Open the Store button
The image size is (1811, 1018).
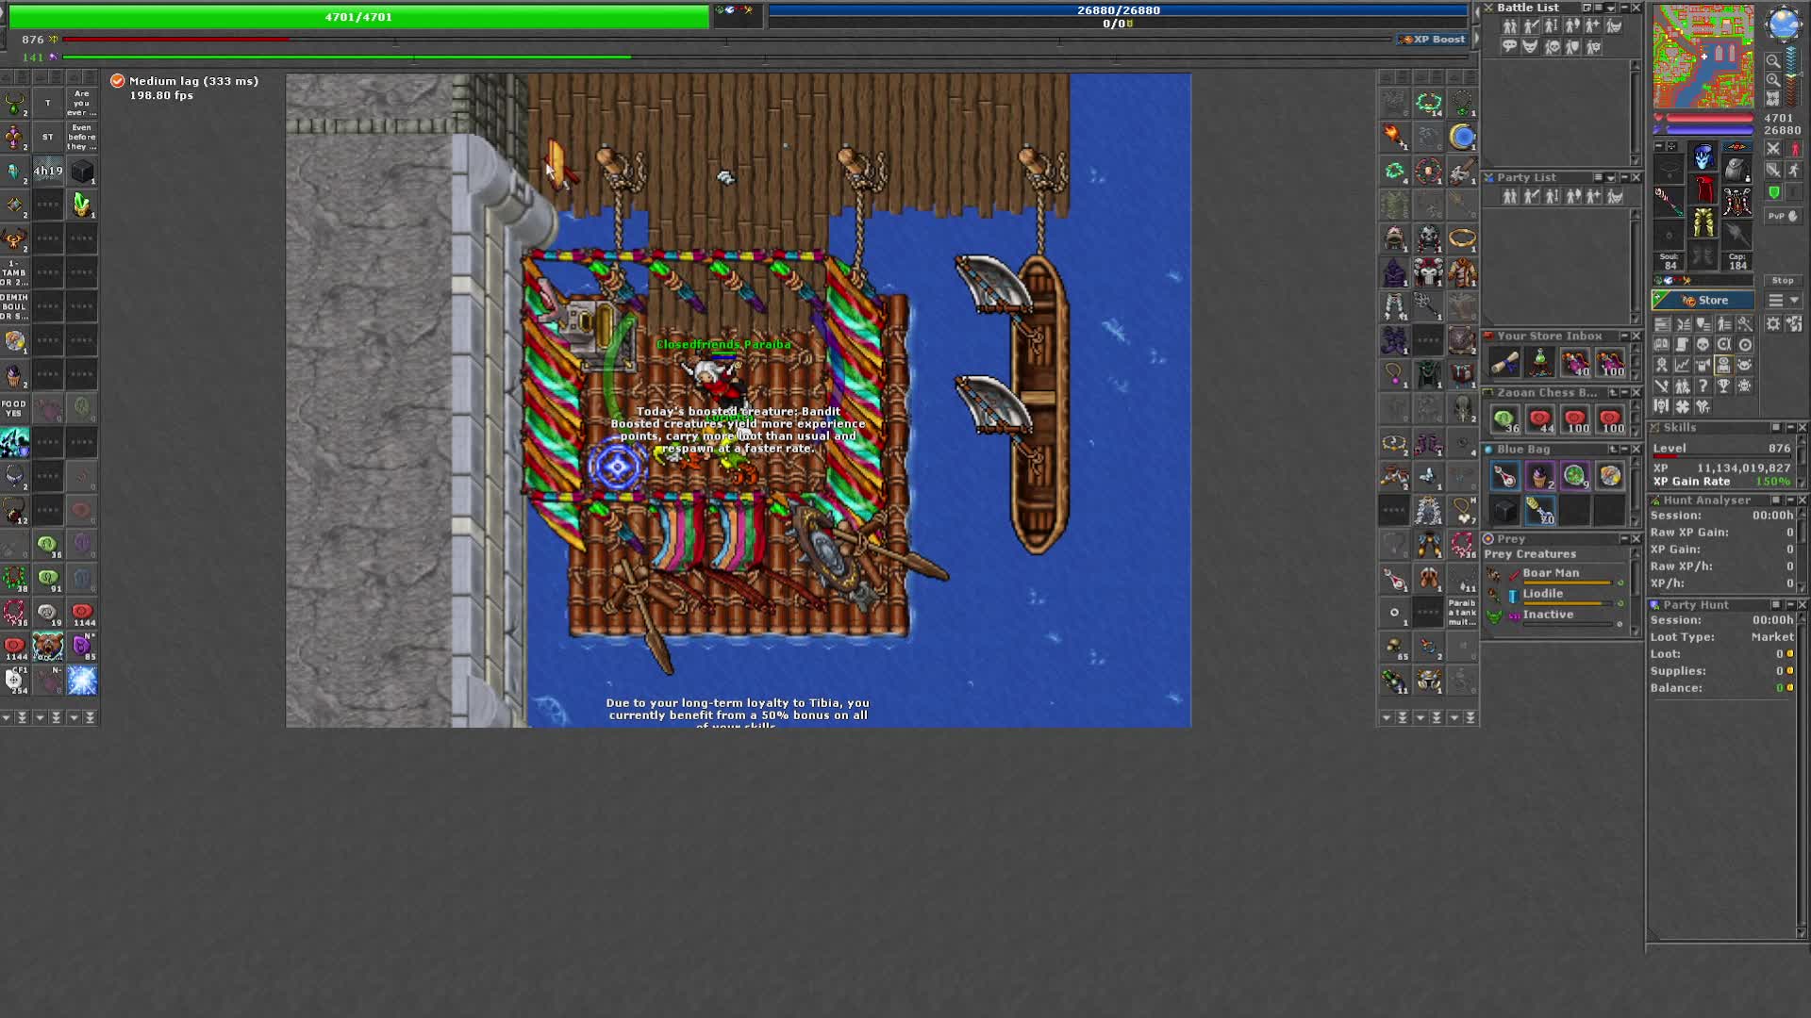pos(1703,301)
